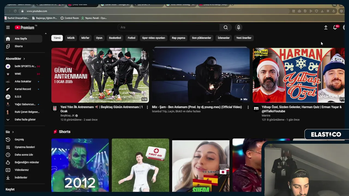349x196 pixels.
Task: Open Oynatma listeleri playlists
Action: point(24,147)
